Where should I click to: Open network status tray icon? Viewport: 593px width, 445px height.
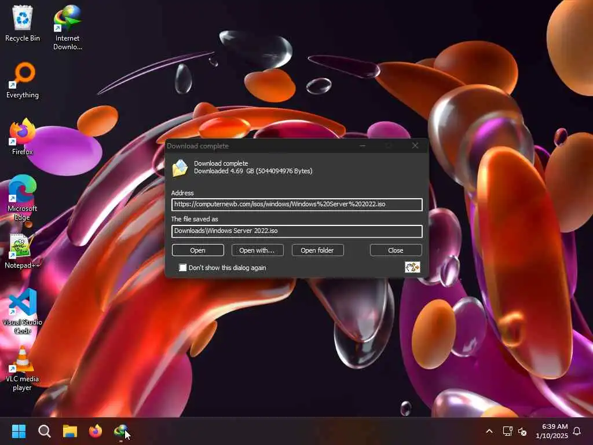coord(507,431)
